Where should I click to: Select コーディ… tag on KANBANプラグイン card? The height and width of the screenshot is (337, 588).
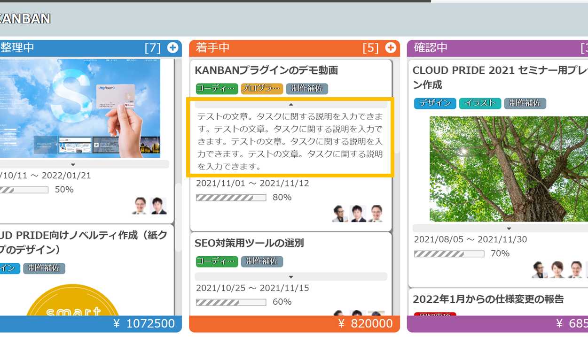(217, 89)
